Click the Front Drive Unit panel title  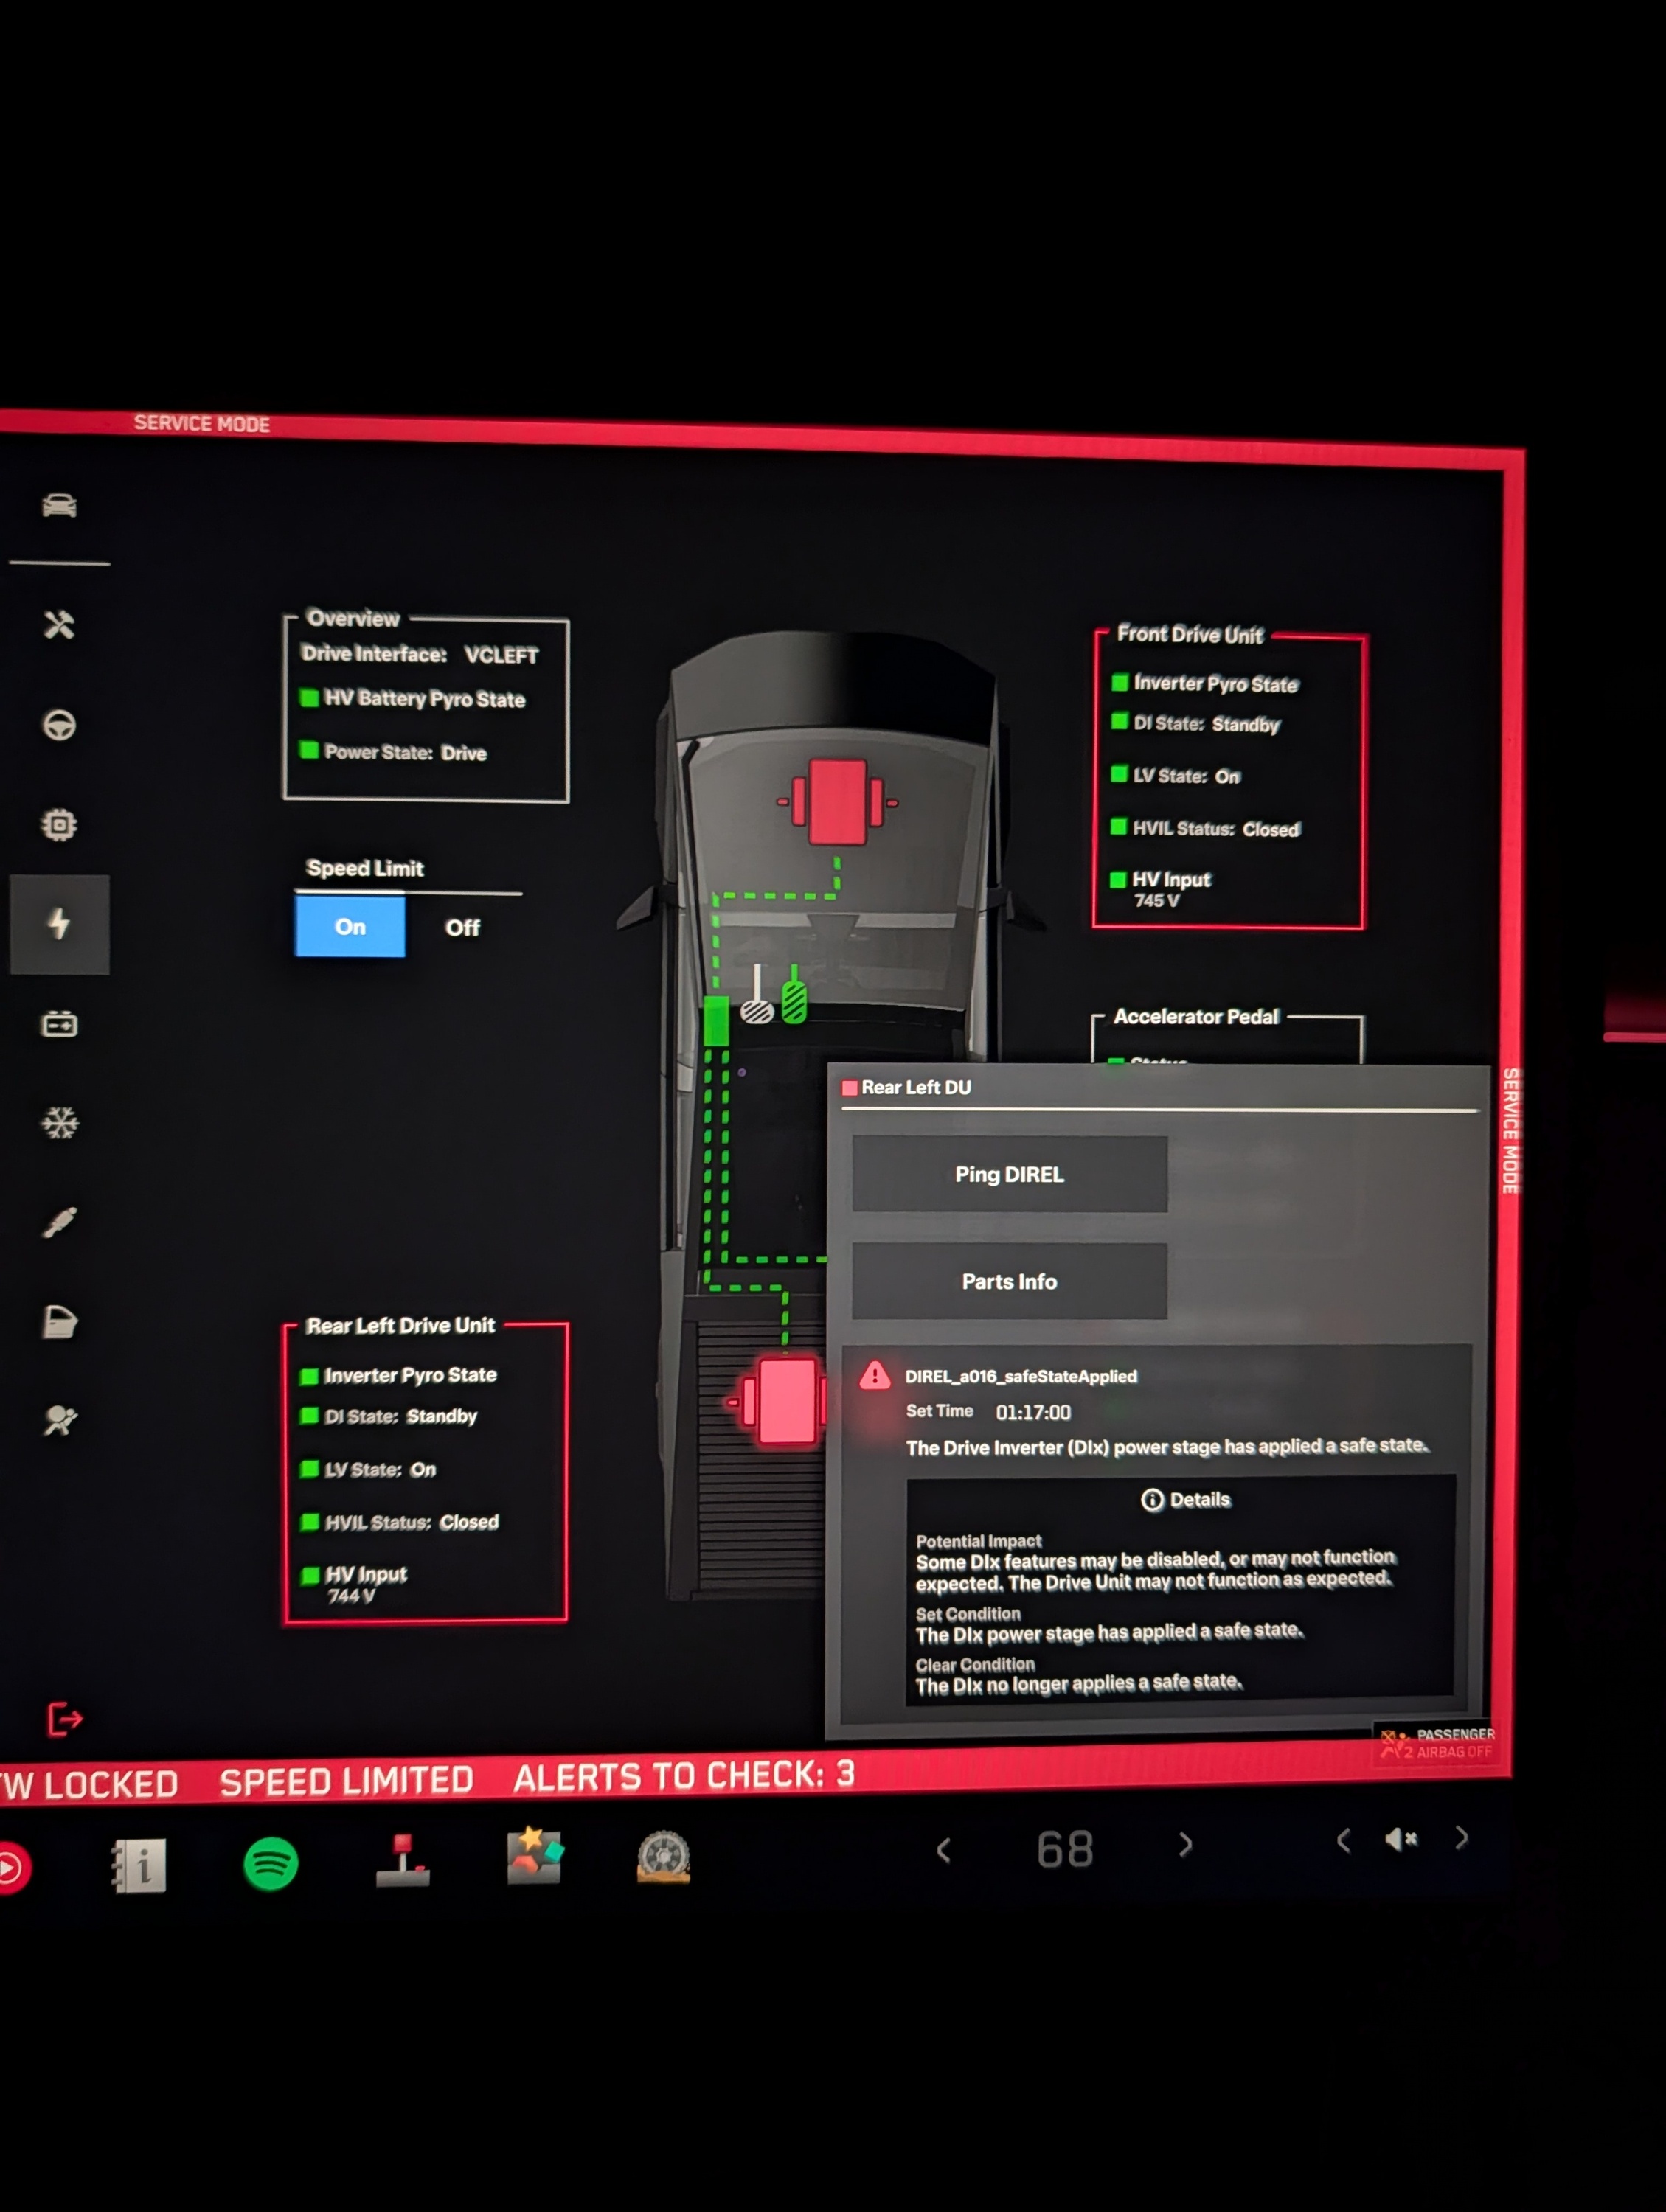point(1190,634)
